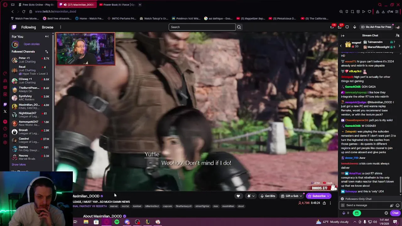The height and width of the screenshot is (226, 402).
Task: Click the purple Chat send button
Action: click(395, 213)
